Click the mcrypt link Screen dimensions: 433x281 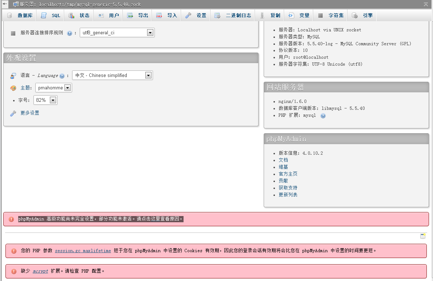click(40, 271)
